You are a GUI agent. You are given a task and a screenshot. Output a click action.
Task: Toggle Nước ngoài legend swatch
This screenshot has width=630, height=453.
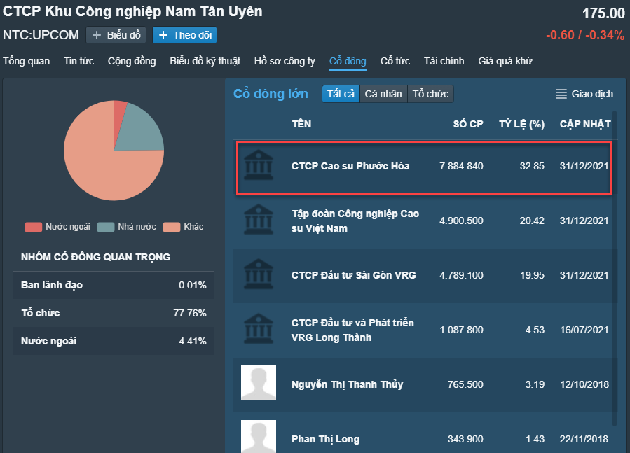click(x=34, y=227)
